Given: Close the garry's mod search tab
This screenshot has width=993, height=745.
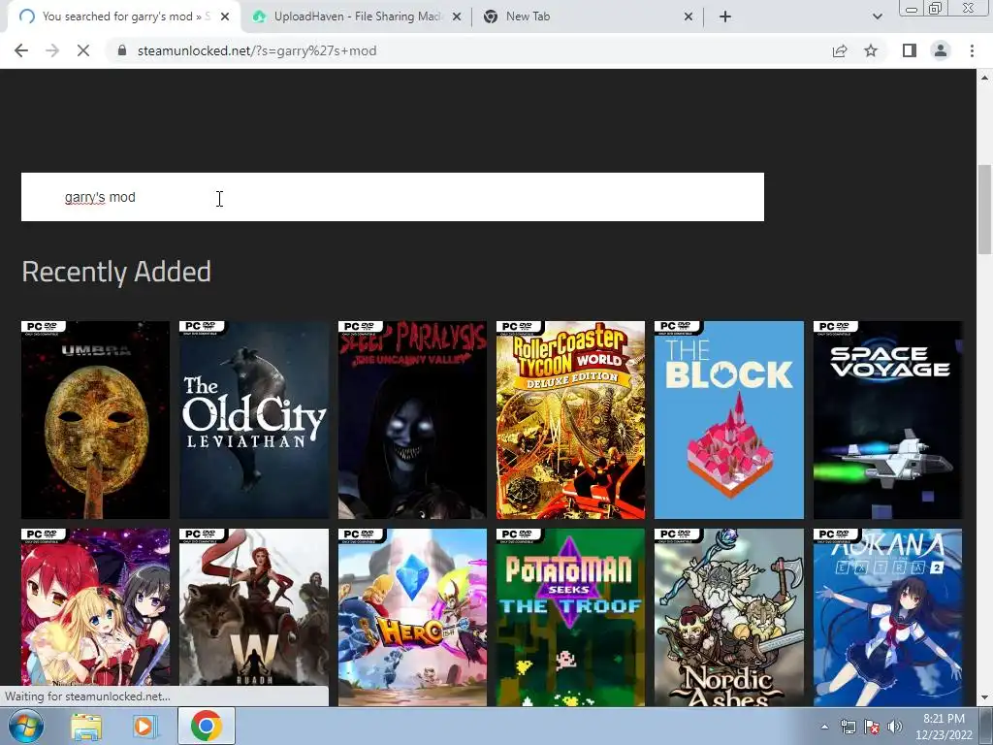Looking at the screenshot, I should [x=225, y=16].
